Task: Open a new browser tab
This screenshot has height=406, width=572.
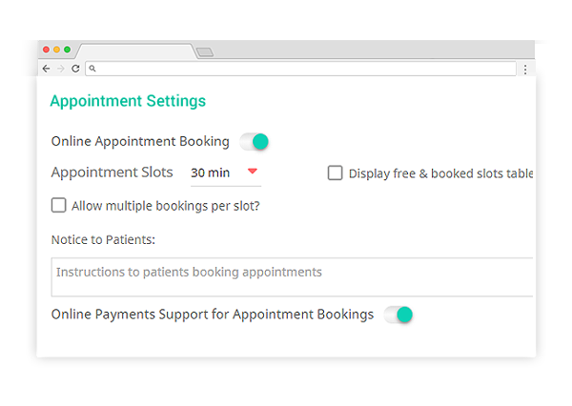Action: tap(205, 51)
